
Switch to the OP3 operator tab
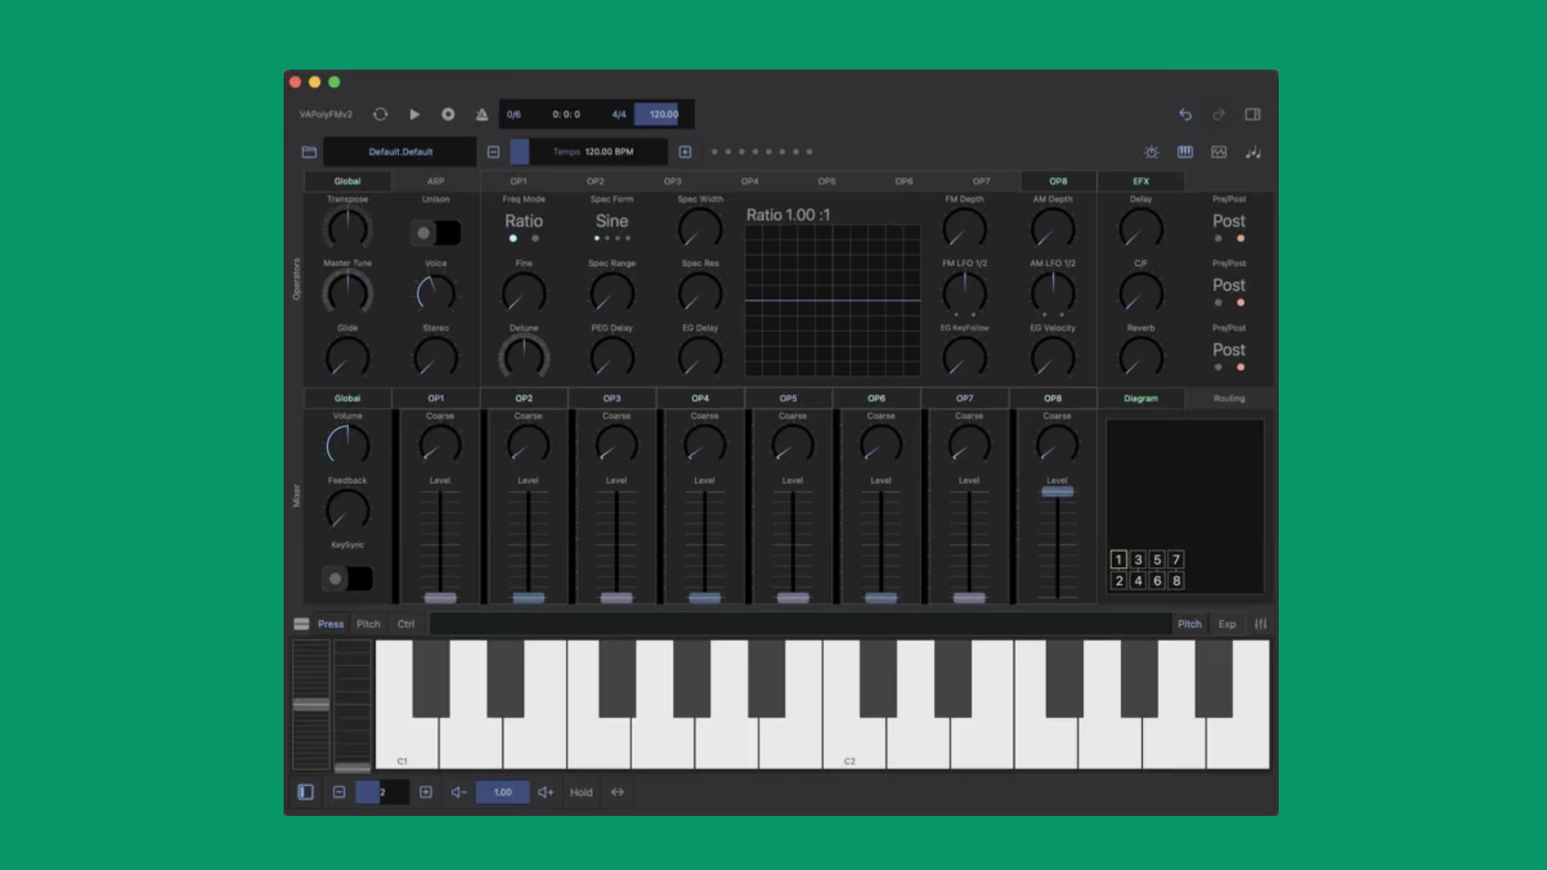(673, 181)
